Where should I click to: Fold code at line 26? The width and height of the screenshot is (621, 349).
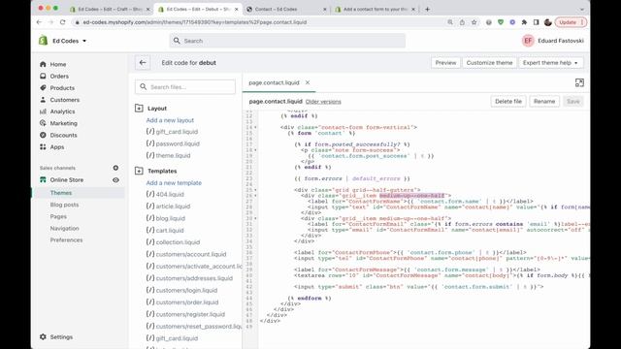click(255, 196)
